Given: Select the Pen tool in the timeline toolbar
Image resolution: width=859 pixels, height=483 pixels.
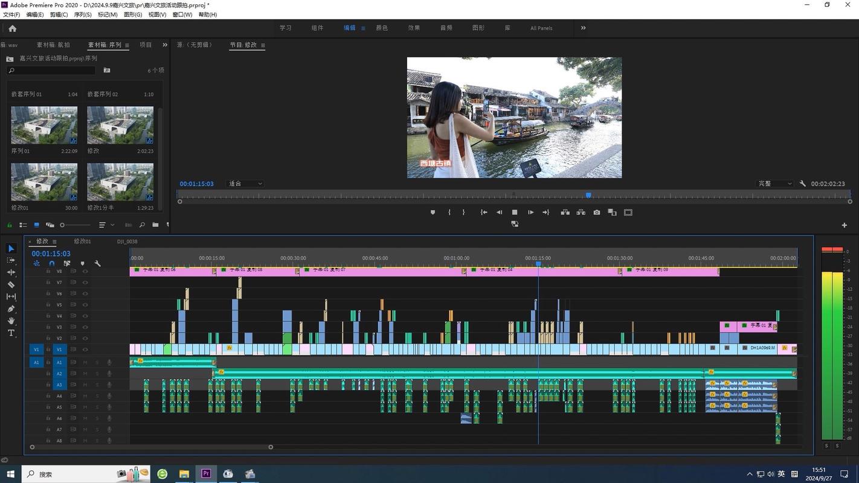Looking at the screenshot, I should click(11, 309).
